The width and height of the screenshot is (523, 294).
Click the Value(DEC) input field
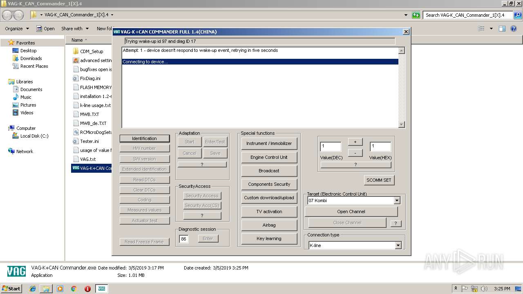(330, 146)
